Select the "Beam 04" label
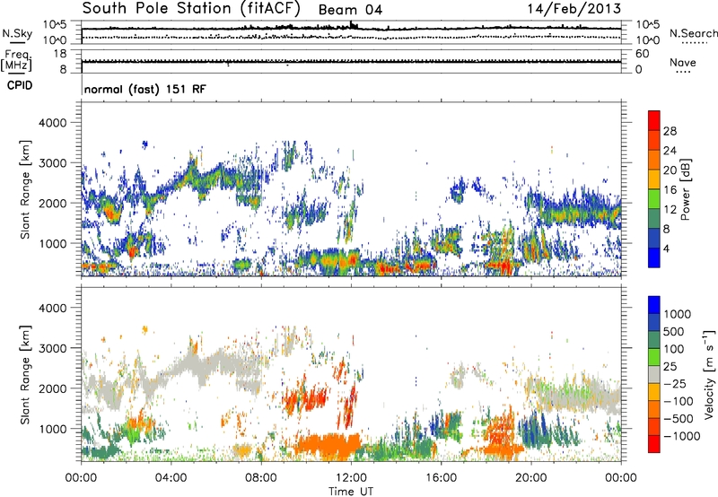Viewport: 718px width, 497px height. (x=350, y=10)
